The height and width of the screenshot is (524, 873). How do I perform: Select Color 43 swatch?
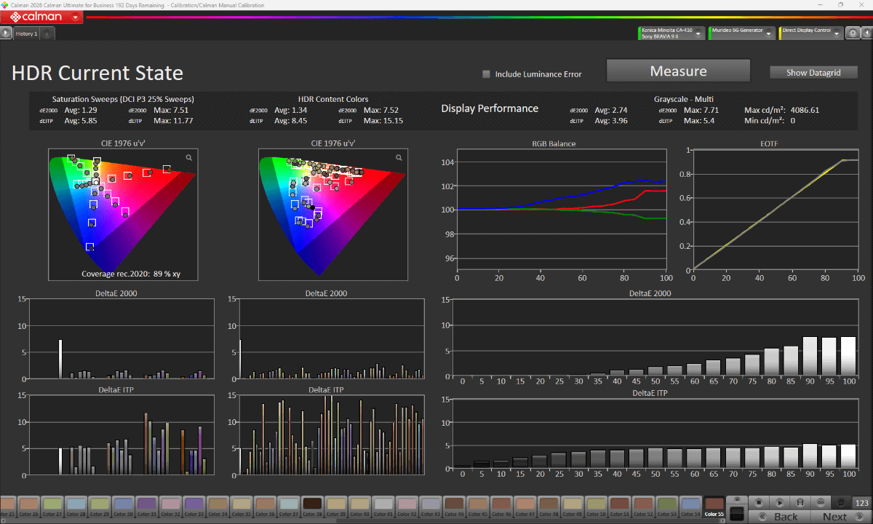coord(430,506)
